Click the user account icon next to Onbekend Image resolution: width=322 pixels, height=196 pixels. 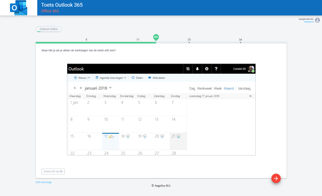coord(318,20)
